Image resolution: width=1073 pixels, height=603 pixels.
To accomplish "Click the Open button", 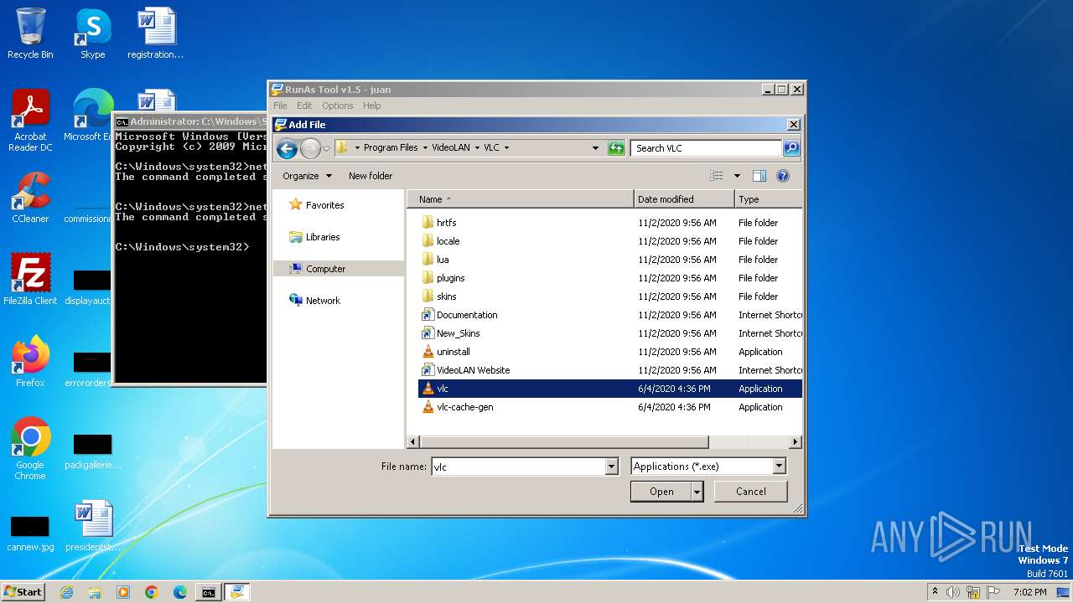I will pyautogui.click(x=661, y=492).
